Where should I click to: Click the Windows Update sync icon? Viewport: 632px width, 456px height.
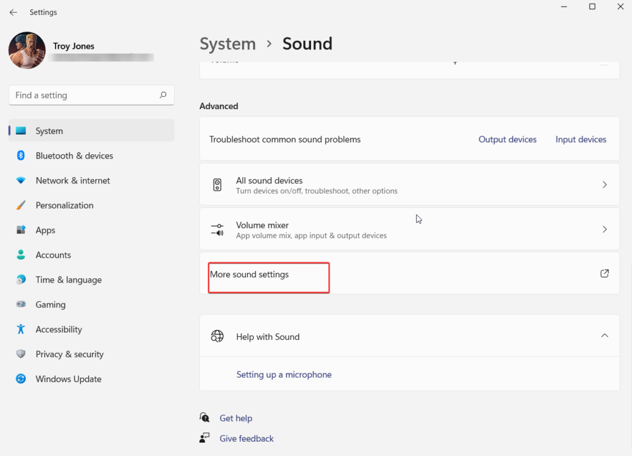[21, 379]
